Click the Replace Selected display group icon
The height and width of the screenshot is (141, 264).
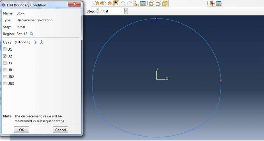(x=96, y=3)
